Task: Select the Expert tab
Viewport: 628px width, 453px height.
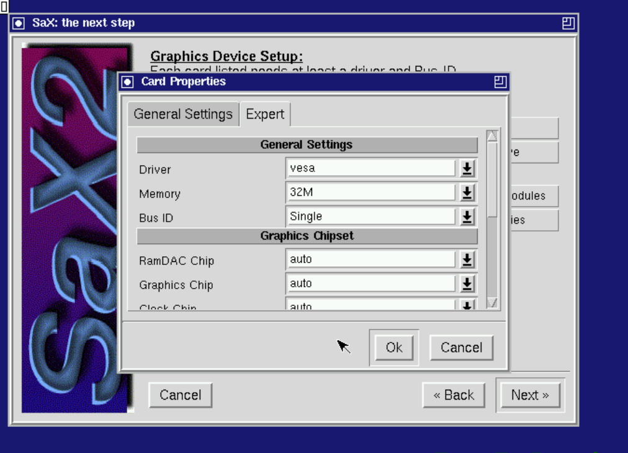Action: tap(265, 114)
